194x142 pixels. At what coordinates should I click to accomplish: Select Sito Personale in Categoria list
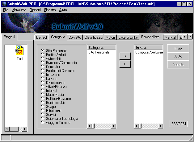point(99,52)
